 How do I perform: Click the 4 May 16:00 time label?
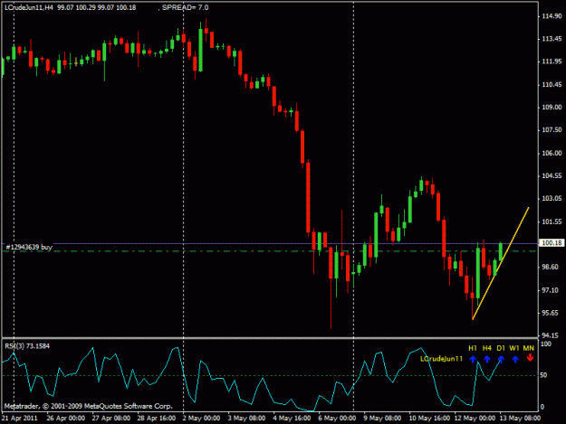pyautogui.click(x=292, y=419)
